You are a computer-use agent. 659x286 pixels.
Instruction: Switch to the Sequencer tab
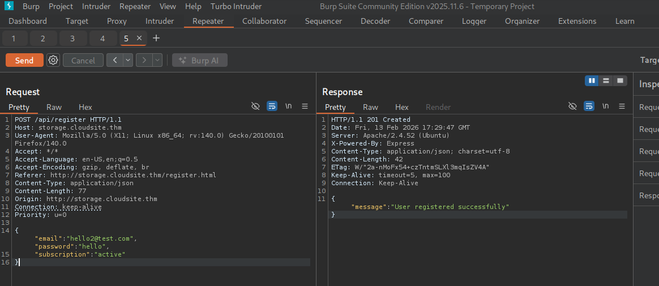pos(324,21)
